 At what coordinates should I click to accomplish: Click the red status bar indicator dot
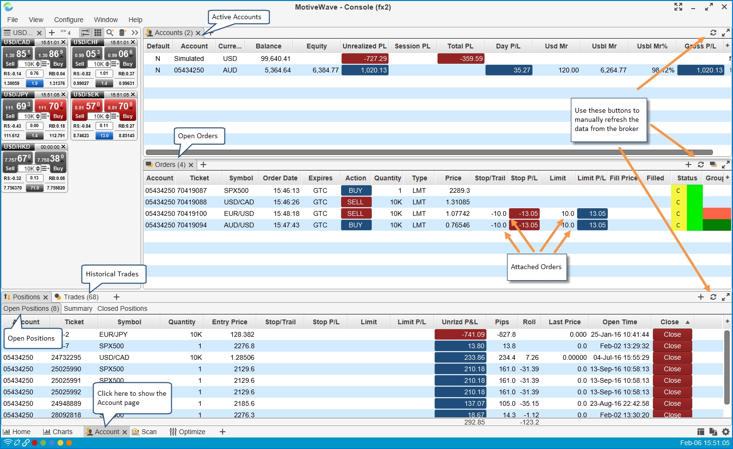point(35,443)
